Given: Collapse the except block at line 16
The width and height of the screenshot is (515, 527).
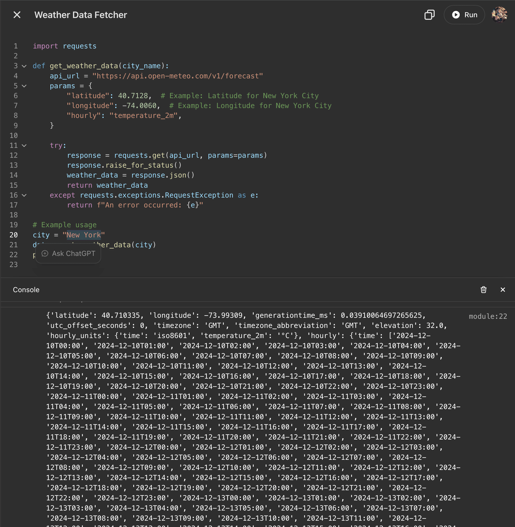Looking at the screenshot, I should coord(24,196).
